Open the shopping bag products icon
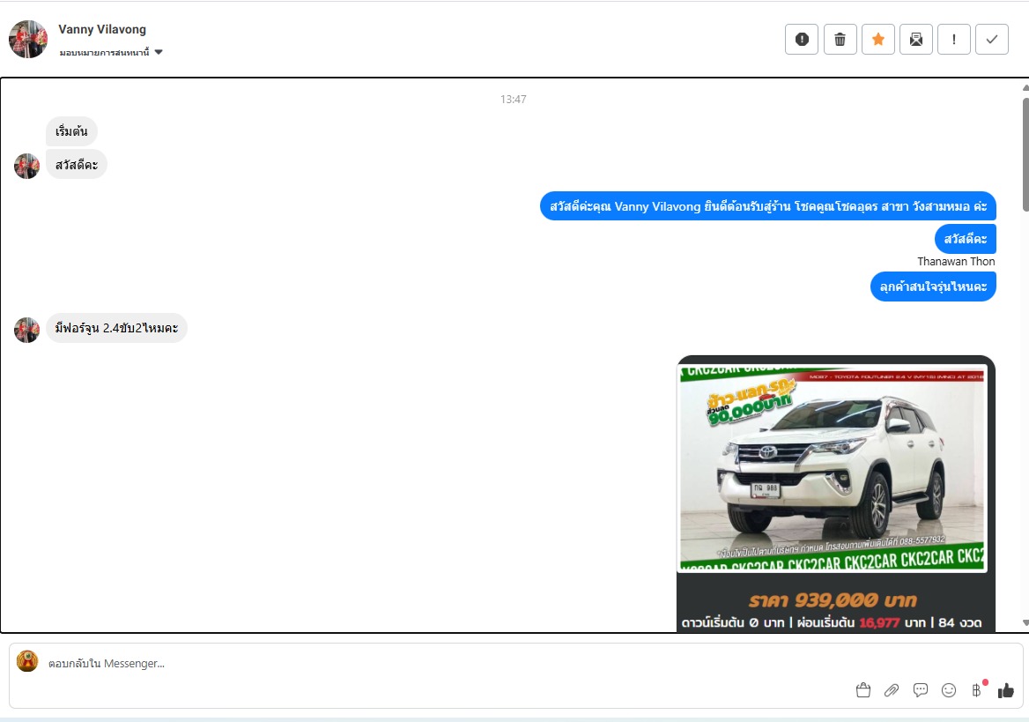This screenshot has height=722, width=1029. pyautogui.click(x=863, y=690)
